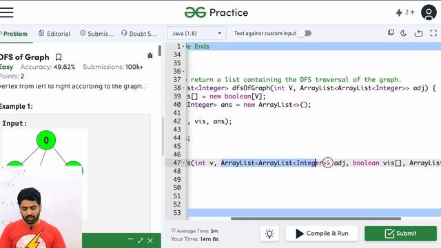Click the 'Example 1:' heading
This screenshot has width=441, height=248.
click(16, 106)
